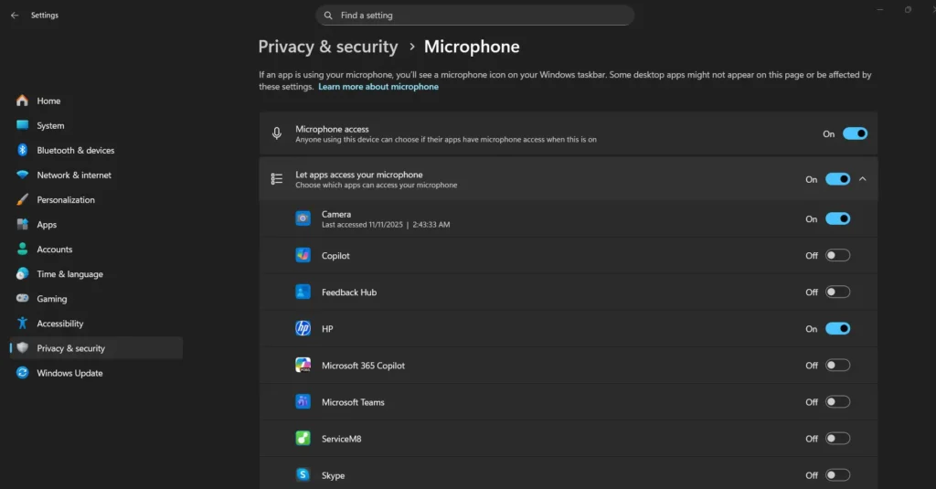Click the ServiceM8 app icon
The image size is (936, 489).
pos(303,438)
